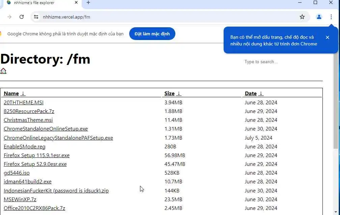The height and width of the screenshot is (215, 340).
Task: Click the 45.47MB size cell
Action: [175, 164]
